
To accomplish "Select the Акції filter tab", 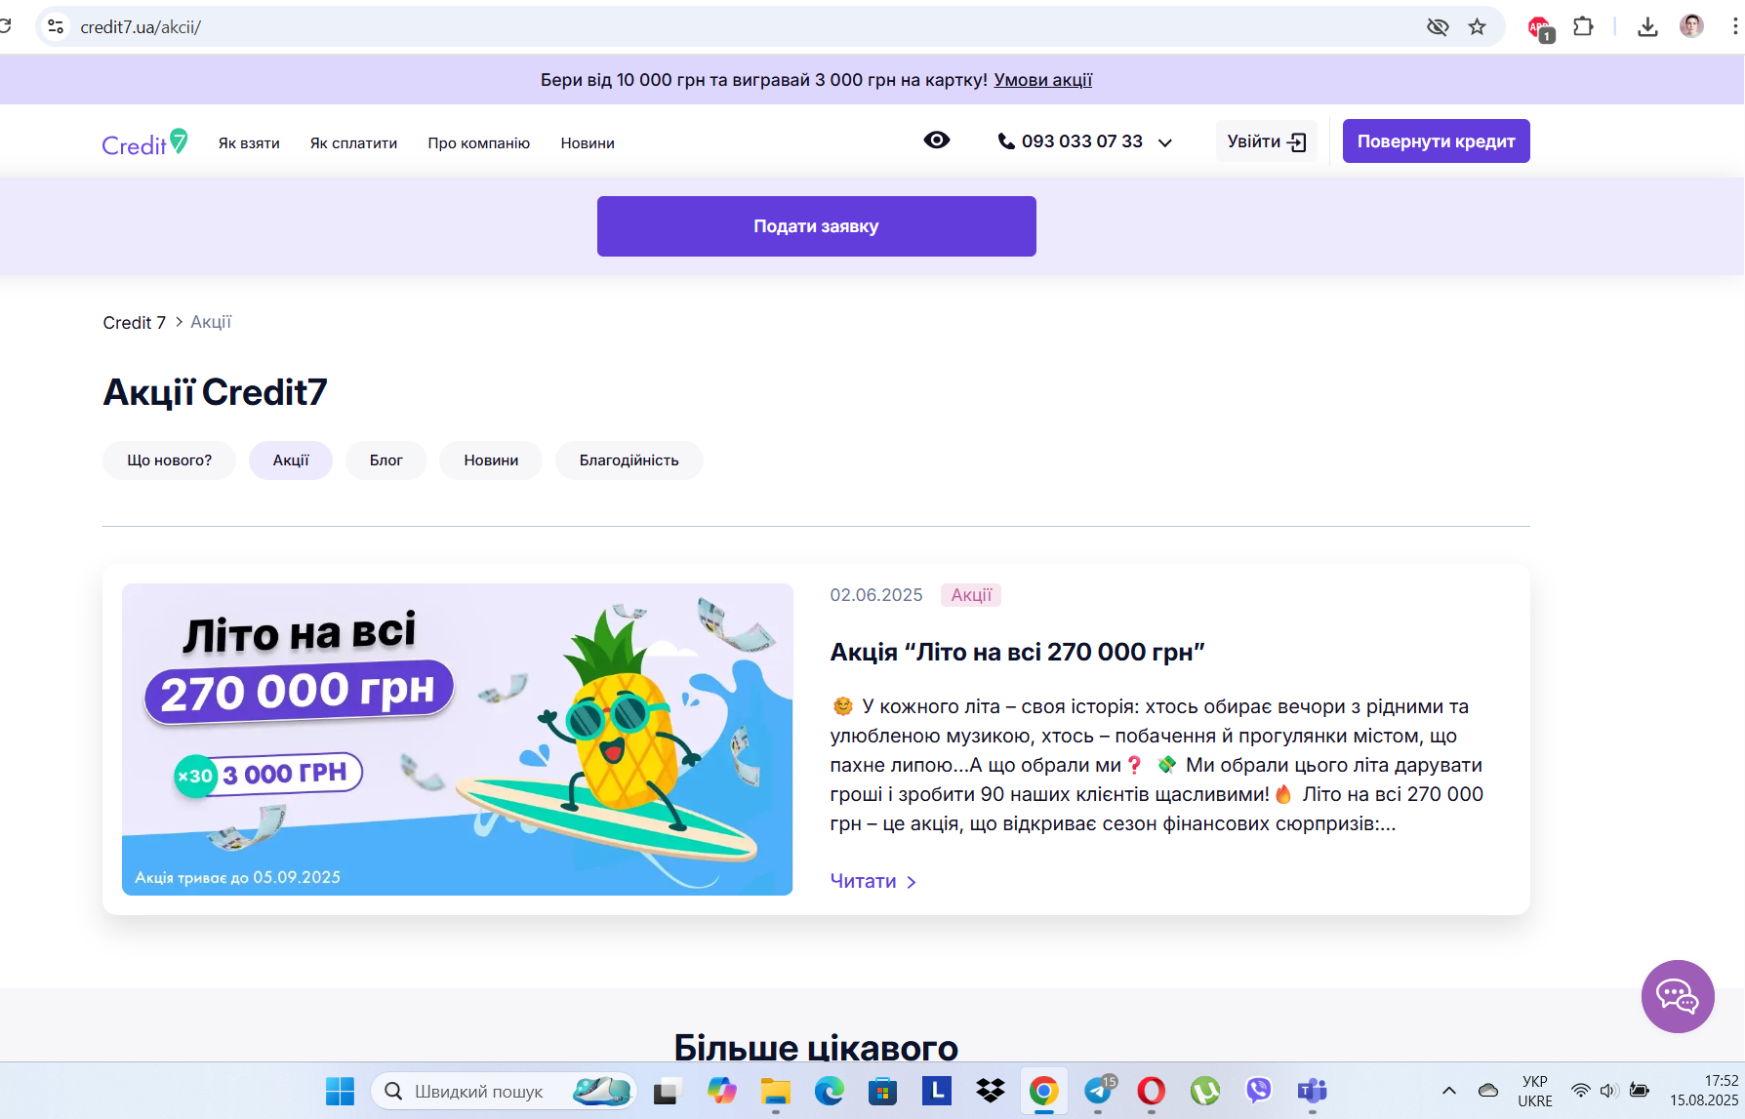I will (291, 460).
